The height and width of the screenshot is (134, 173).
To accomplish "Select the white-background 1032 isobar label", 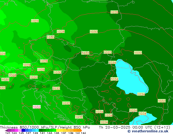I will (x=37, y=107).
